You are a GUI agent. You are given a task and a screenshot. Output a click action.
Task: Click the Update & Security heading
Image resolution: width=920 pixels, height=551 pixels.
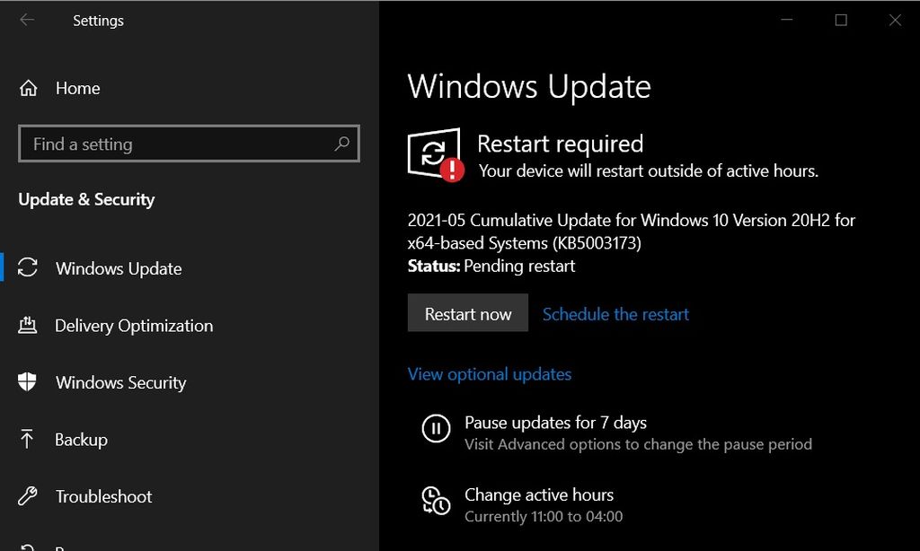click(x=86, y=199)
